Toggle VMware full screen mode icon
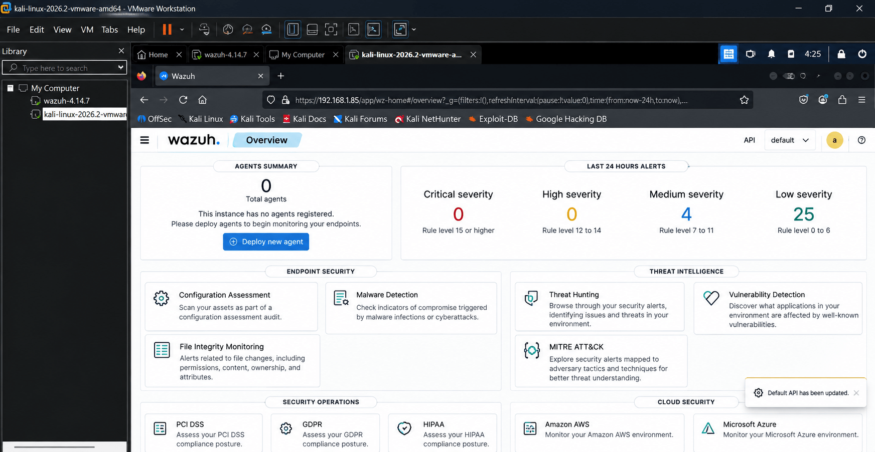Viewport: 875px width, 452px height. pos(331,30)
